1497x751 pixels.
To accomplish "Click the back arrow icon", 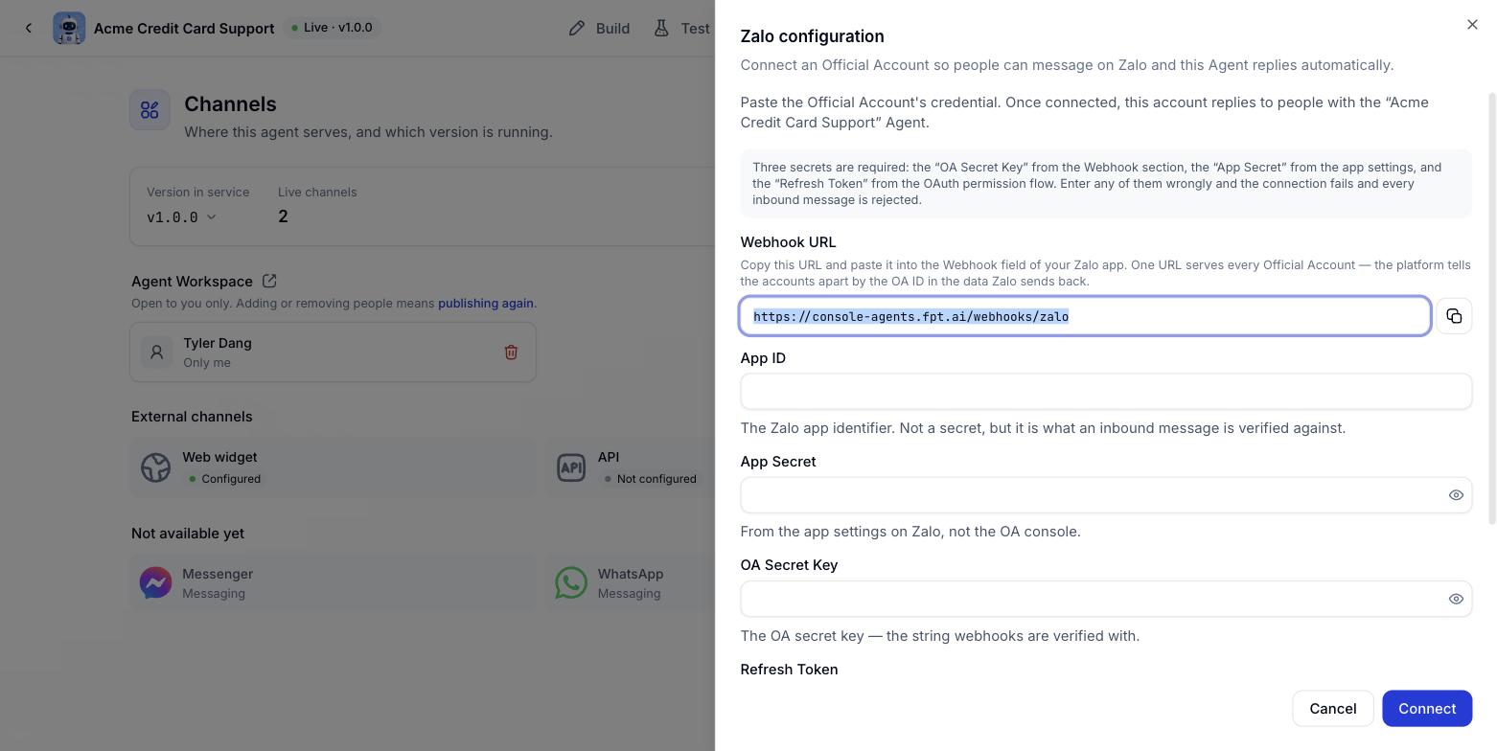I will point(29,28).
